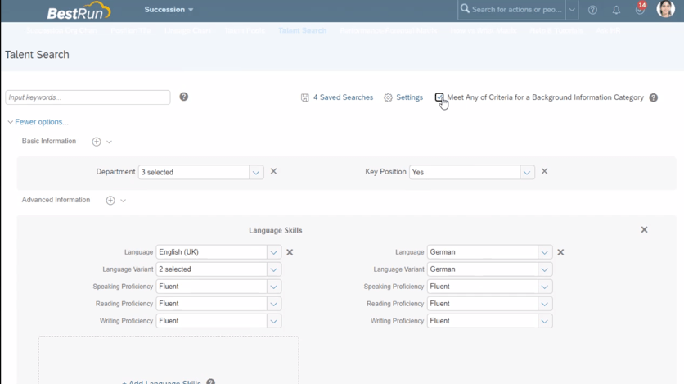Remove the Department filter
The image size is (684, 384).
(273, 172)
